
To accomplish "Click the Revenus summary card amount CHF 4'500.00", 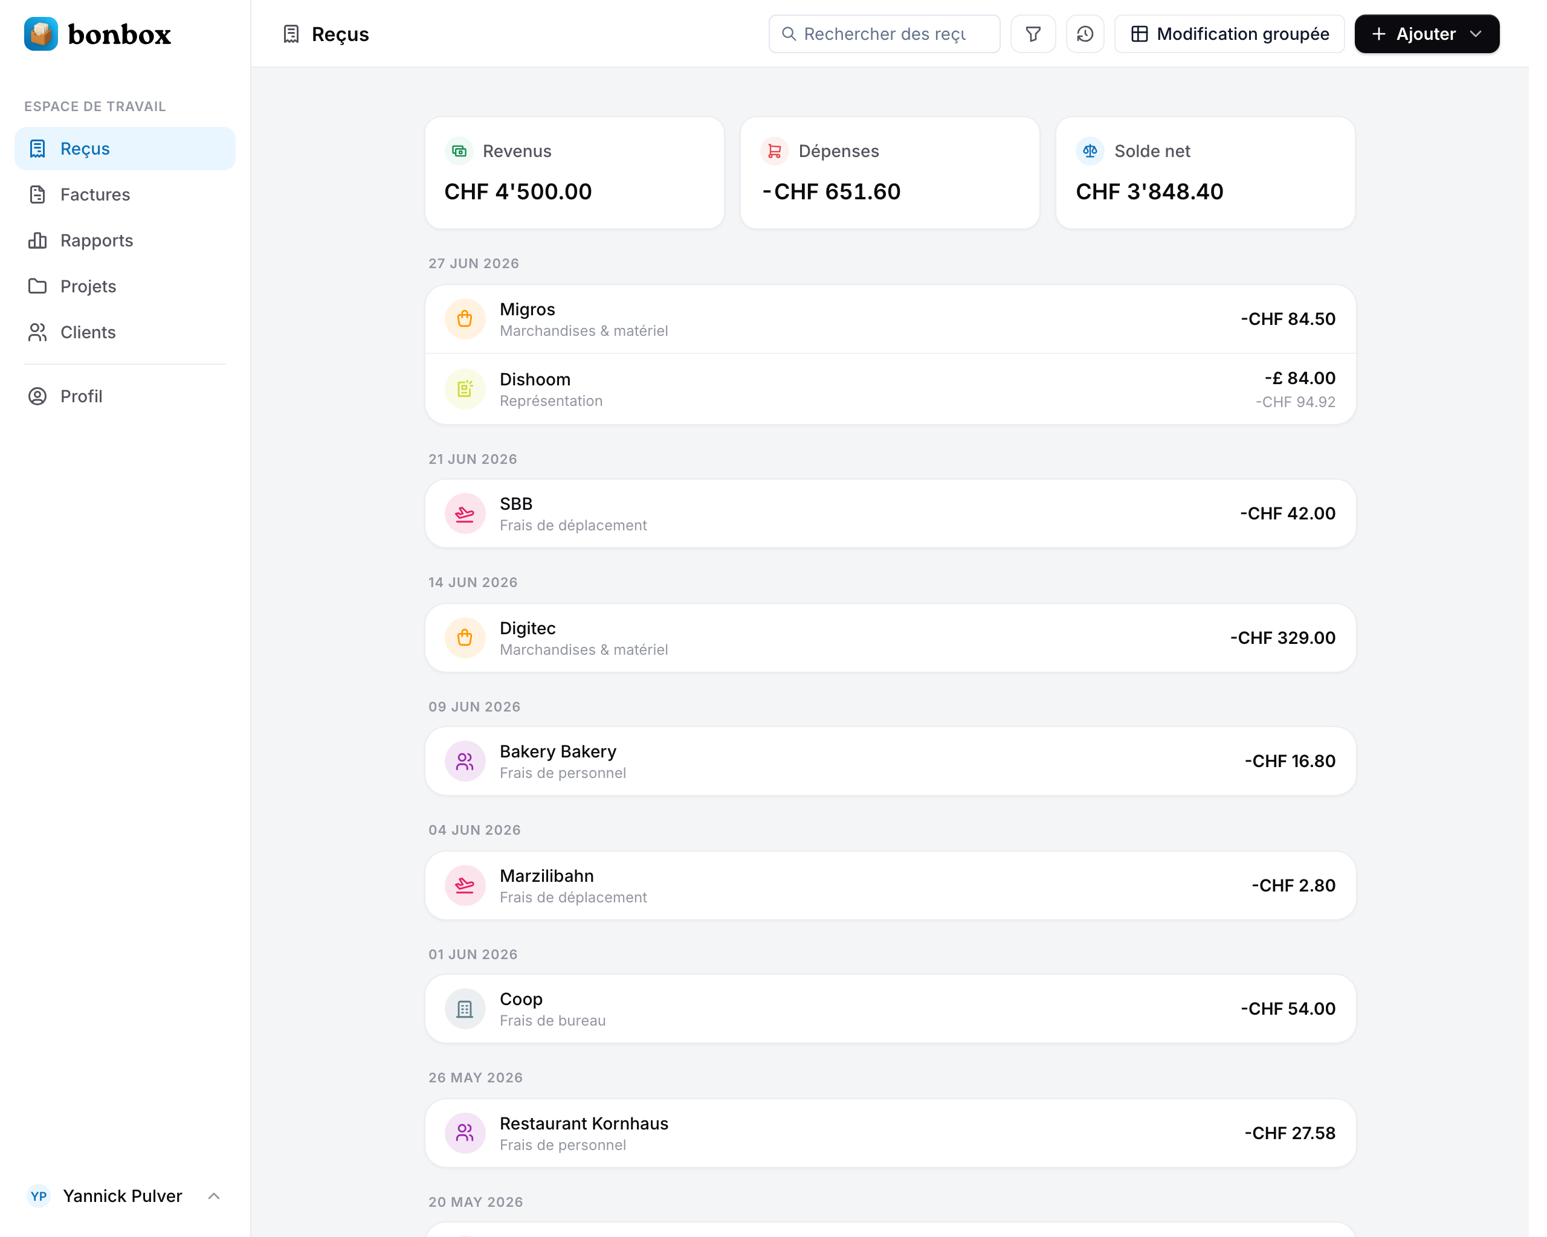I will (518, 191).
